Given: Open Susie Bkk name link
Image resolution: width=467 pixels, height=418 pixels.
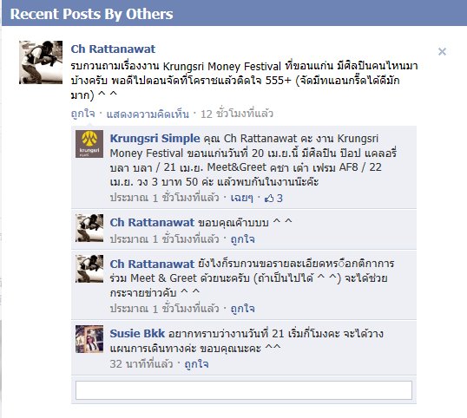Looking at the screenshot, I should (x=137, y=334).
